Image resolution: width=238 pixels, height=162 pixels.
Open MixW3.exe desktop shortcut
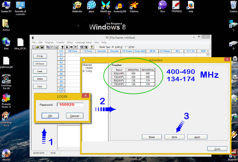point(106,7)
